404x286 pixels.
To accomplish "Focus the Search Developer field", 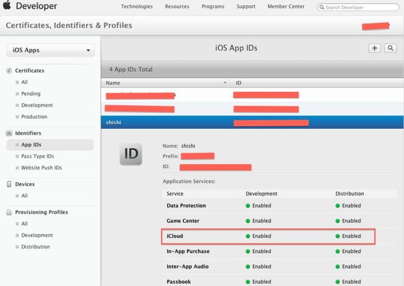I will (x=358, y=7).
